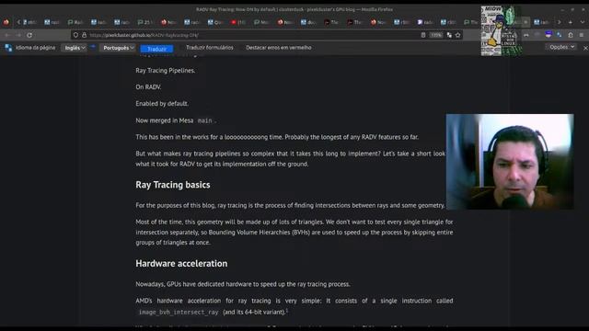Click the image_bvh_intersect_ray code text
589x331 pixels.
[x=179, y=312]
